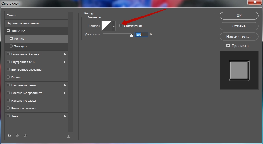This screenshot has height=144, width=263.
Task: Enable Наложение градиента checkbox
Action: pyautogui.click(x=8, y=93)
